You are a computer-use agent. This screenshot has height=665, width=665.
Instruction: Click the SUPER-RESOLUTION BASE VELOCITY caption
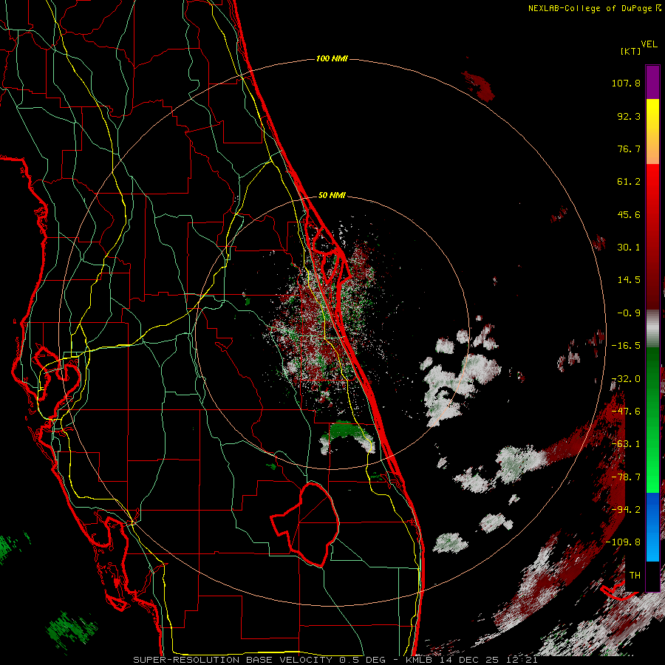point(233,660)
